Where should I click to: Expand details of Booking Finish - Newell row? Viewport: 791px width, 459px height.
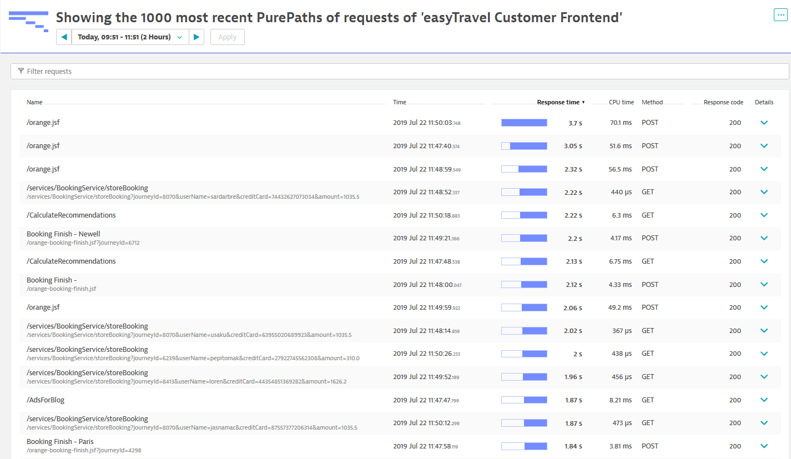point(764,238)
